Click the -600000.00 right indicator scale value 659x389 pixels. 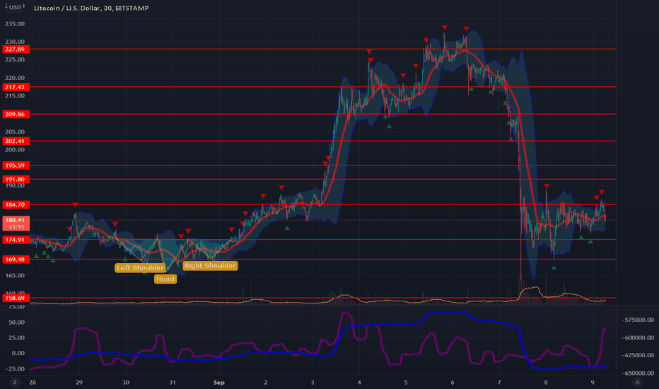click(638, 337)
